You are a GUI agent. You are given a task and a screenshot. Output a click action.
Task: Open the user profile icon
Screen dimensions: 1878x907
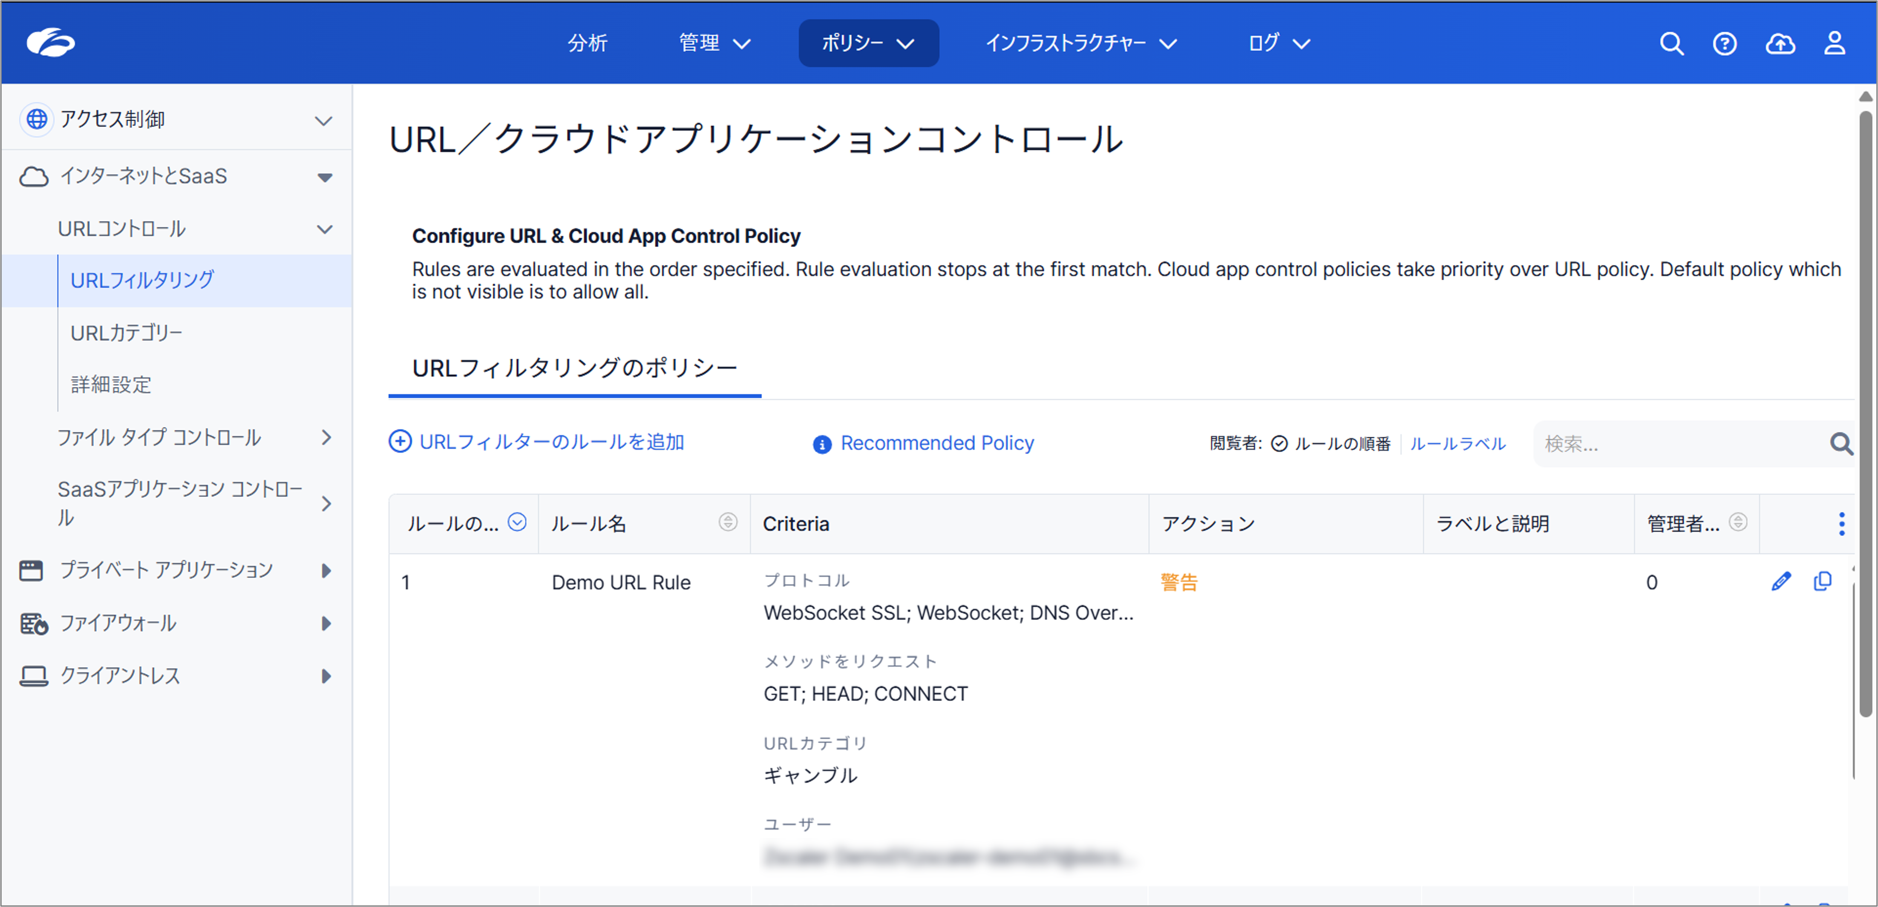click(1834, 44)
